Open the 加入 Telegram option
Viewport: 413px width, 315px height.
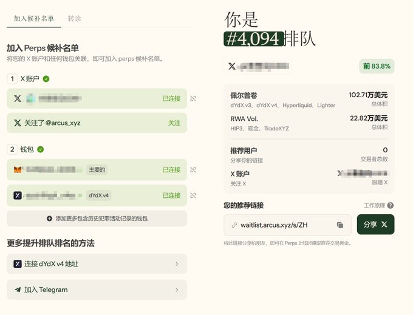pyautogui.click(x=97, y=290)
